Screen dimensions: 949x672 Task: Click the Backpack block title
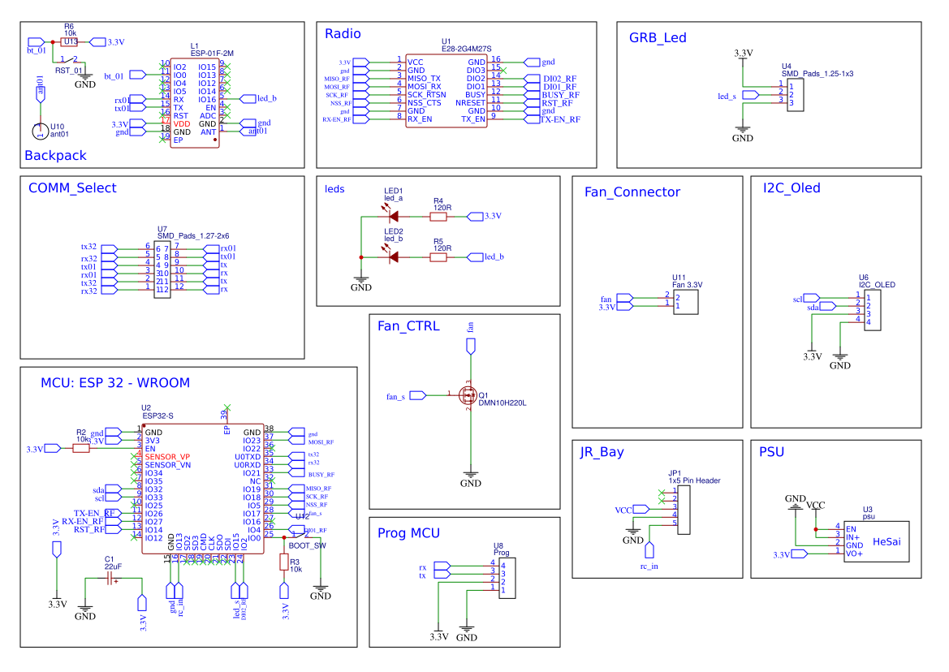coord(56,156)
